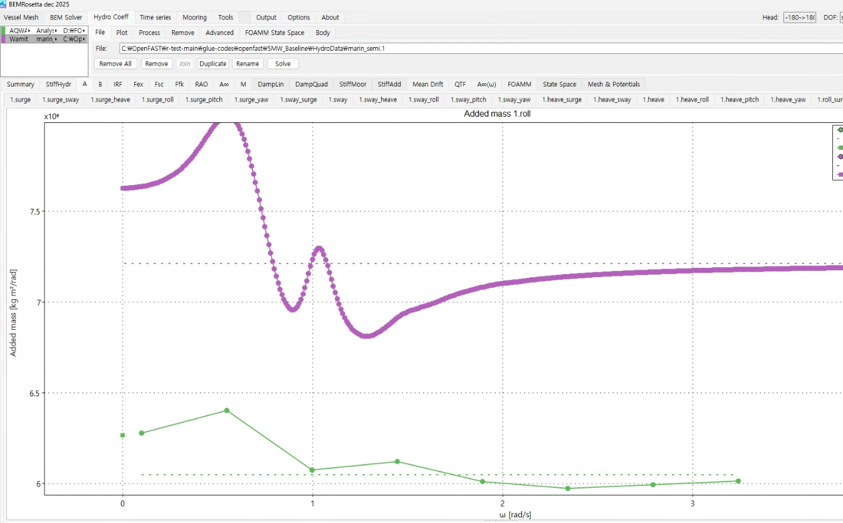This screenshot has height=523, width=843.
Task: Switch to the Ffk tab
Action: tap(180, 84)
